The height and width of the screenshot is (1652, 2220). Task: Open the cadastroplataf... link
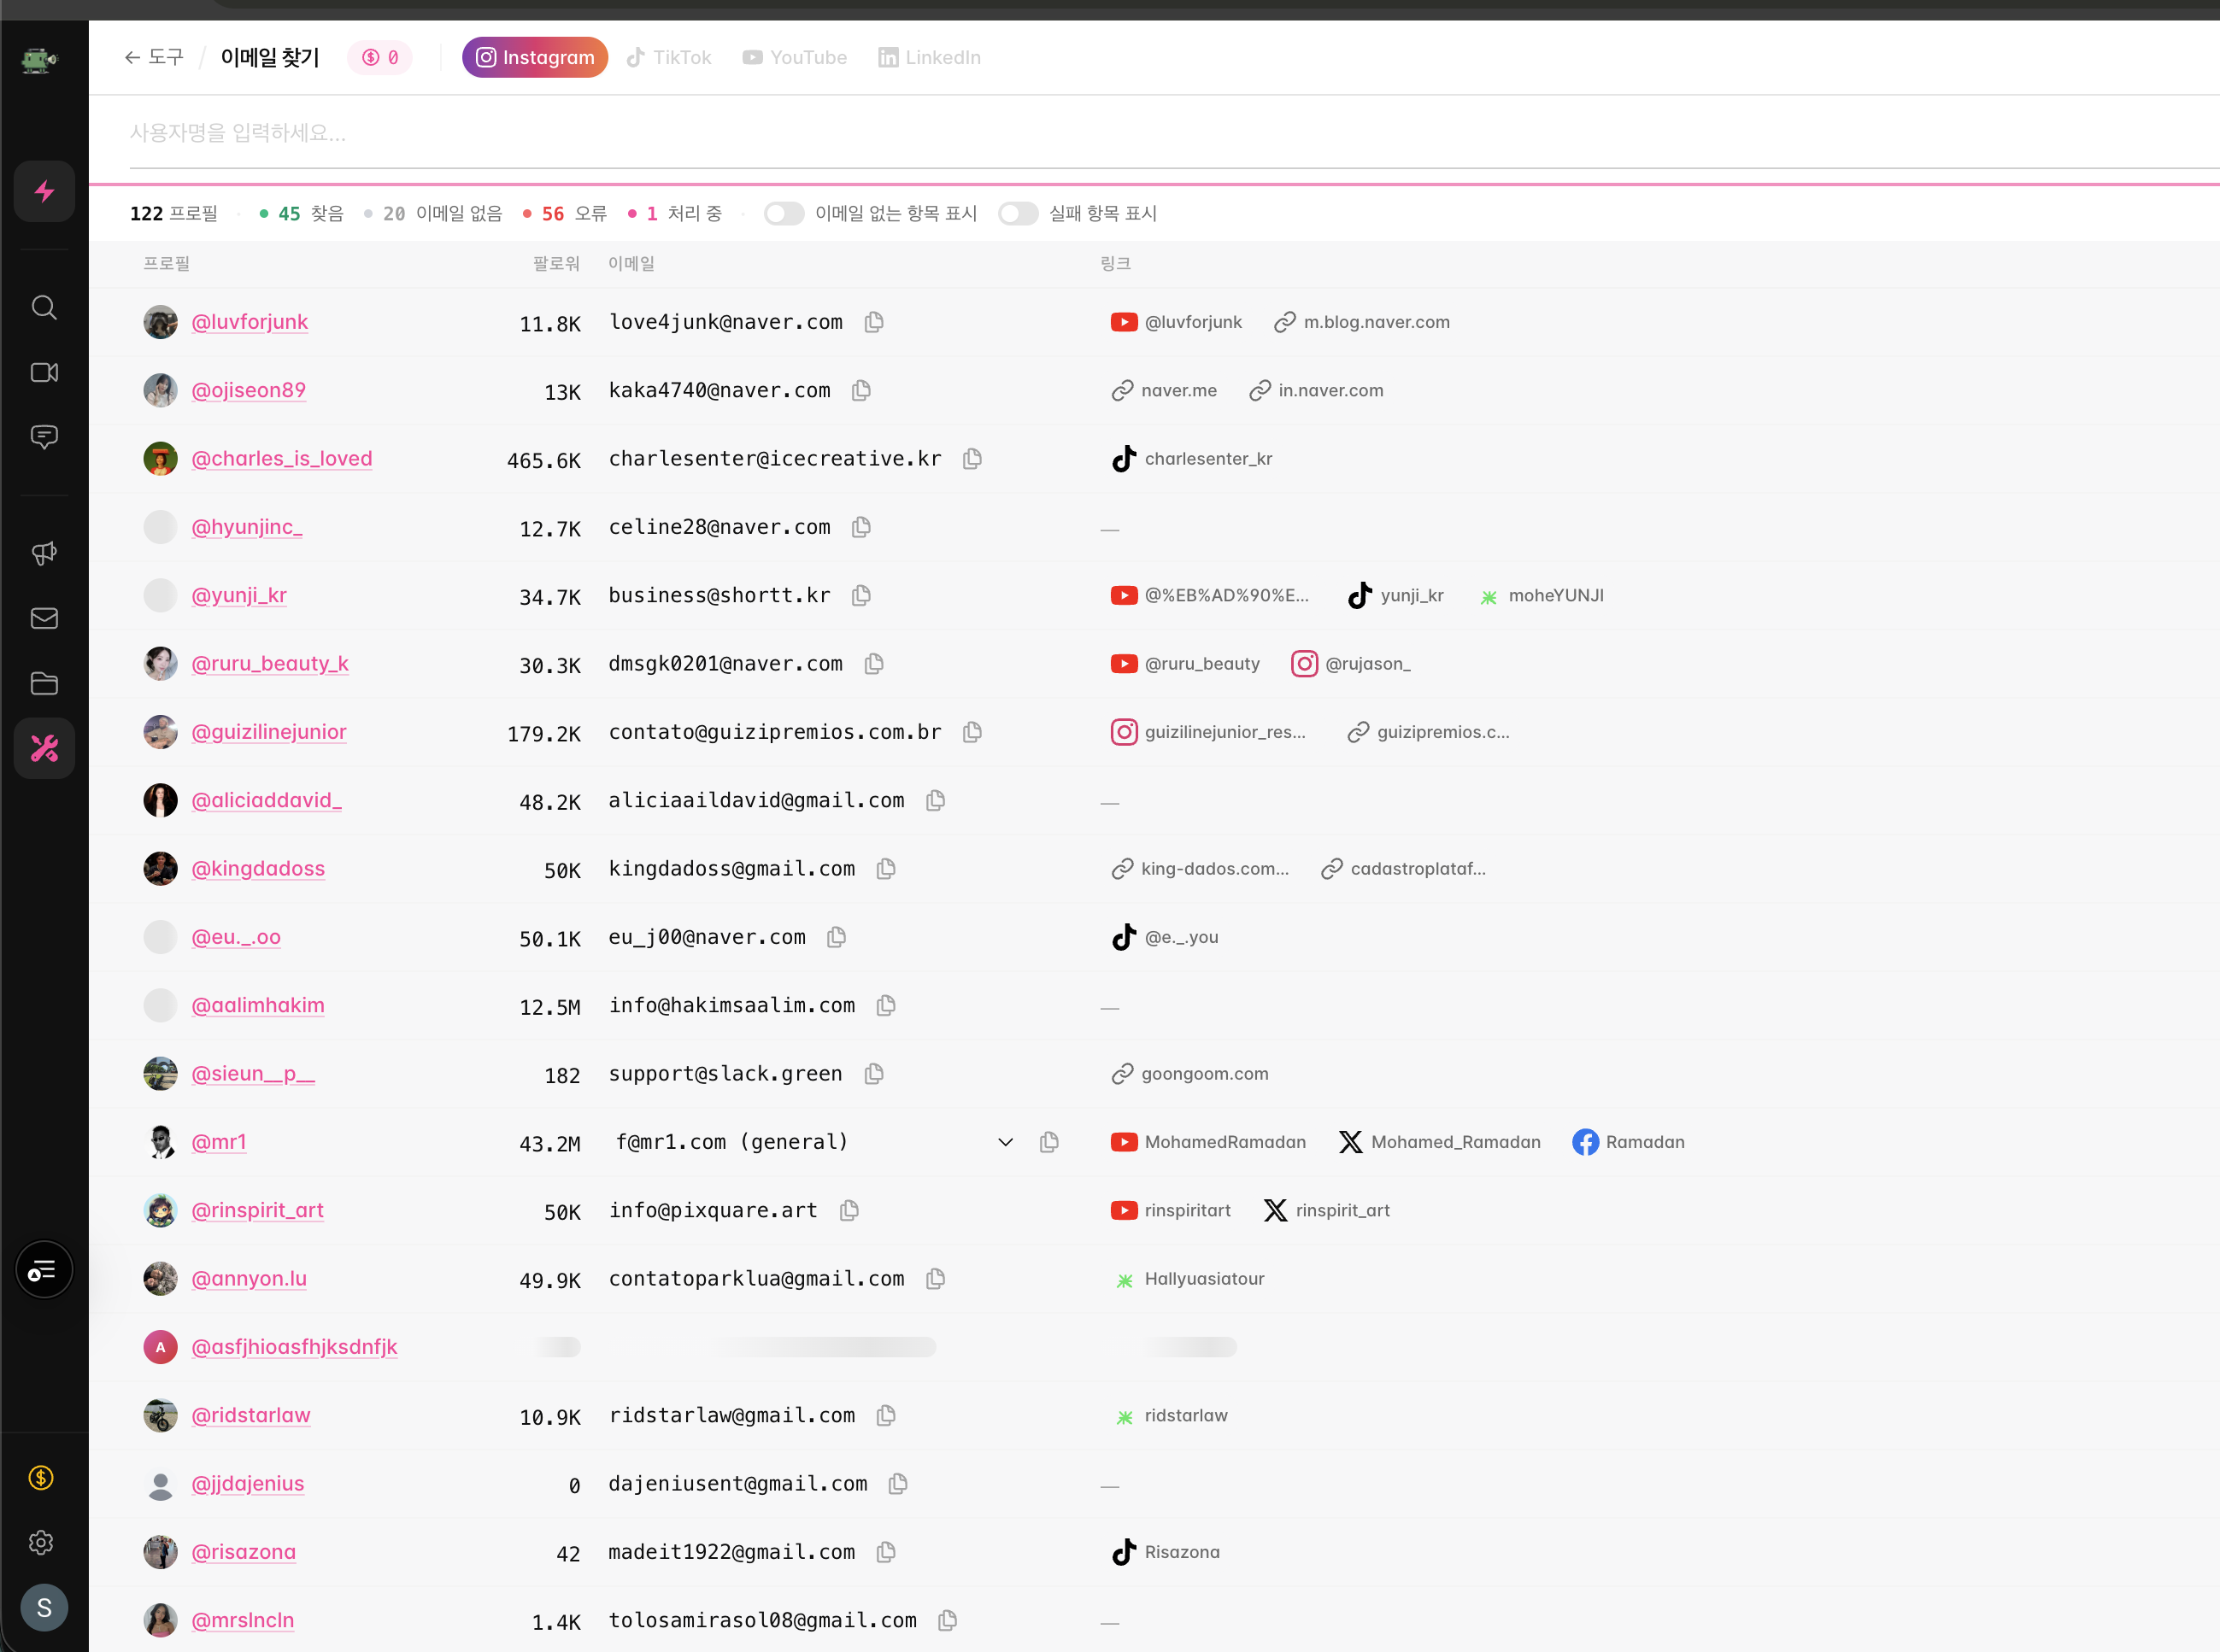[x=1402, y=869]
